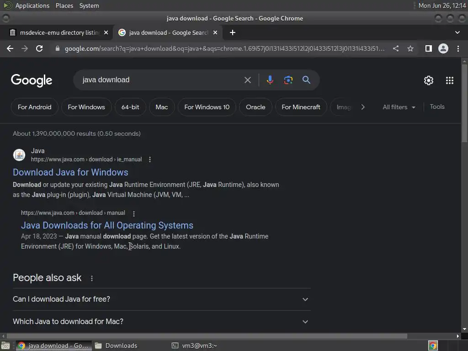Click the Java favicon of the first result
The image size is (468, 351).
point(19,155)
